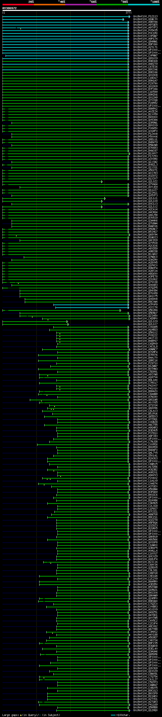This screenshot has height=717, width=162.
Task: Open hit UniRef100_Q2LGI9
Action: coord(145,321)
